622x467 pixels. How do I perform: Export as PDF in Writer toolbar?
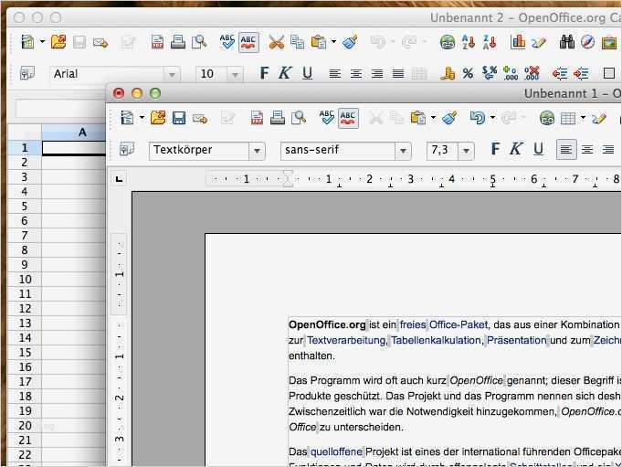tap(257, 118)
